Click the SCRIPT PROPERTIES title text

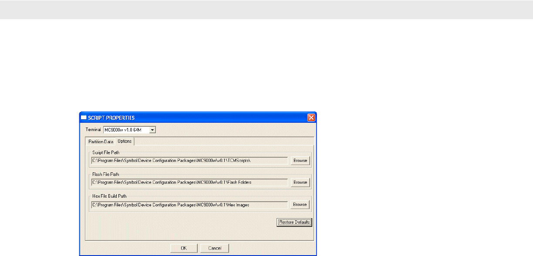point(112,118)
